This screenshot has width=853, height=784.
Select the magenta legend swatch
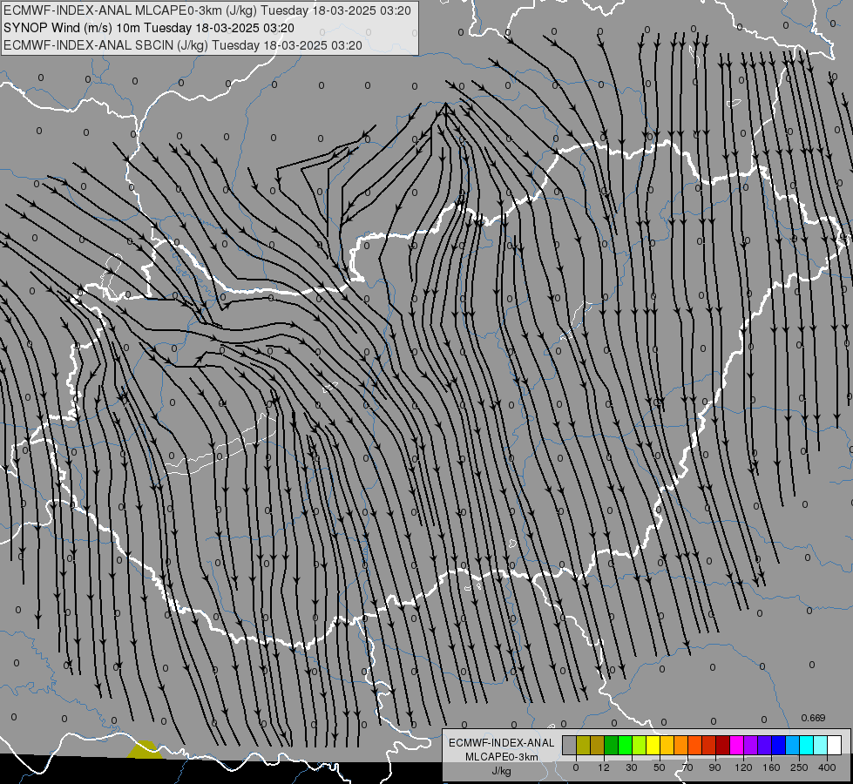tap(736, 745)
